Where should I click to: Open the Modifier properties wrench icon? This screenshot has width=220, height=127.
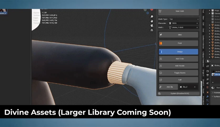click(208, 97)
